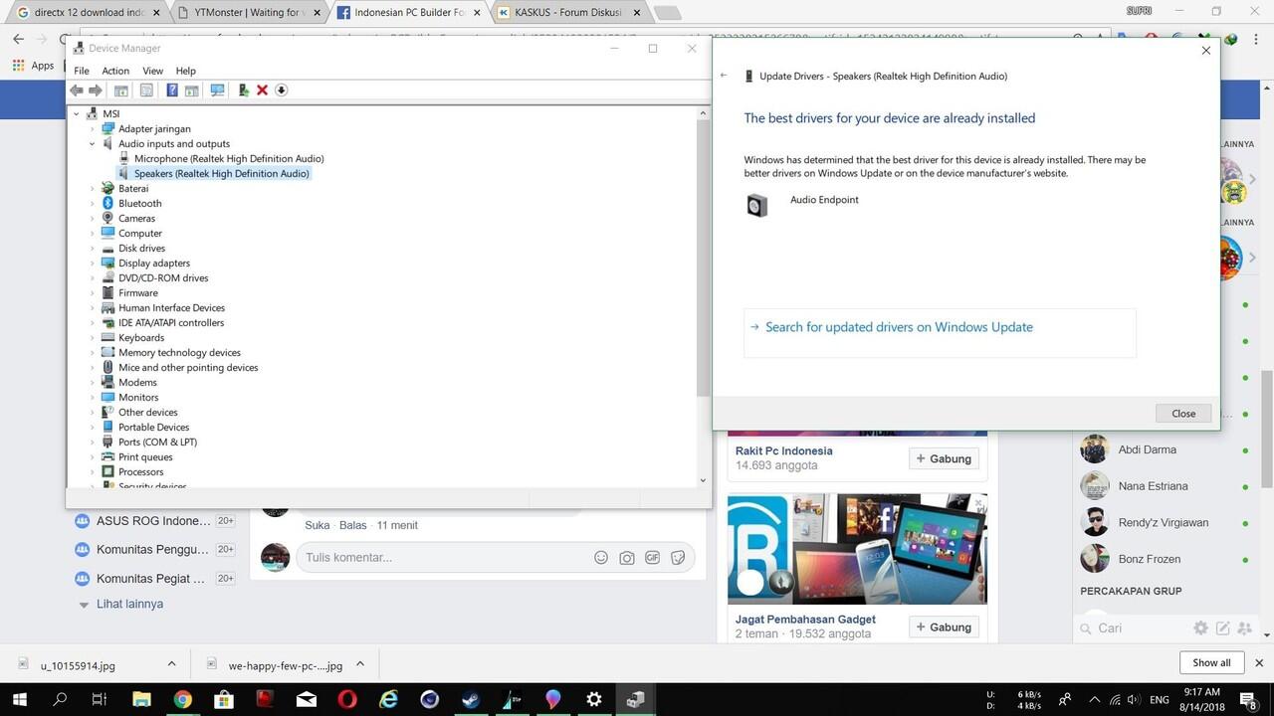Expand the Processors category

[x=93, y=472]
